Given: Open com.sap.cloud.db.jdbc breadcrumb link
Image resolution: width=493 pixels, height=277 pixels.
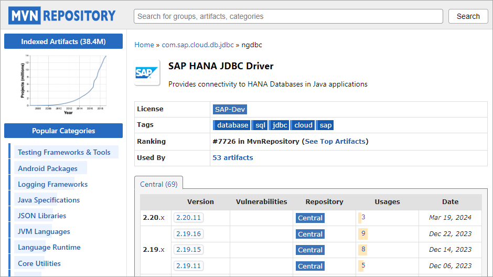Looking at the screenshot, I should click(x=198, y=45).
